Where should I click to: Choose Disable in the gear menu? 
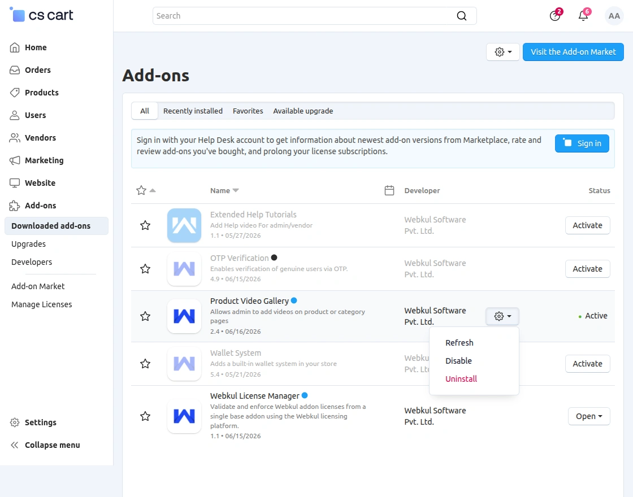458,361
